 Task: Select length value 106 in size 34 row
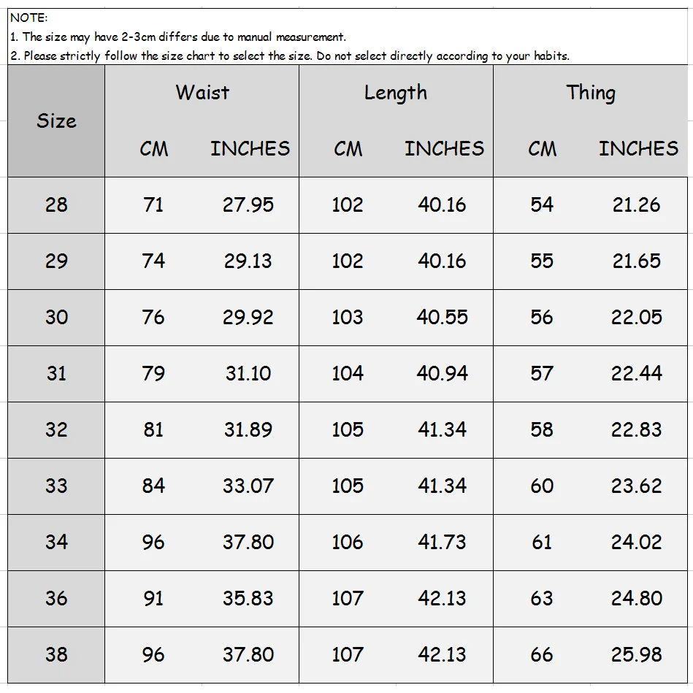click(x=348, y=542)
